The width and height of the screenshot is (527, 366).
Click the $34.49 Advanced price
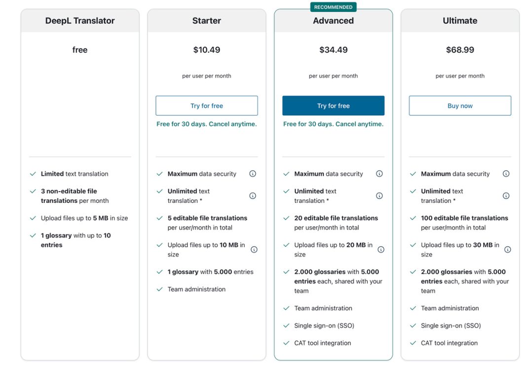333,50
